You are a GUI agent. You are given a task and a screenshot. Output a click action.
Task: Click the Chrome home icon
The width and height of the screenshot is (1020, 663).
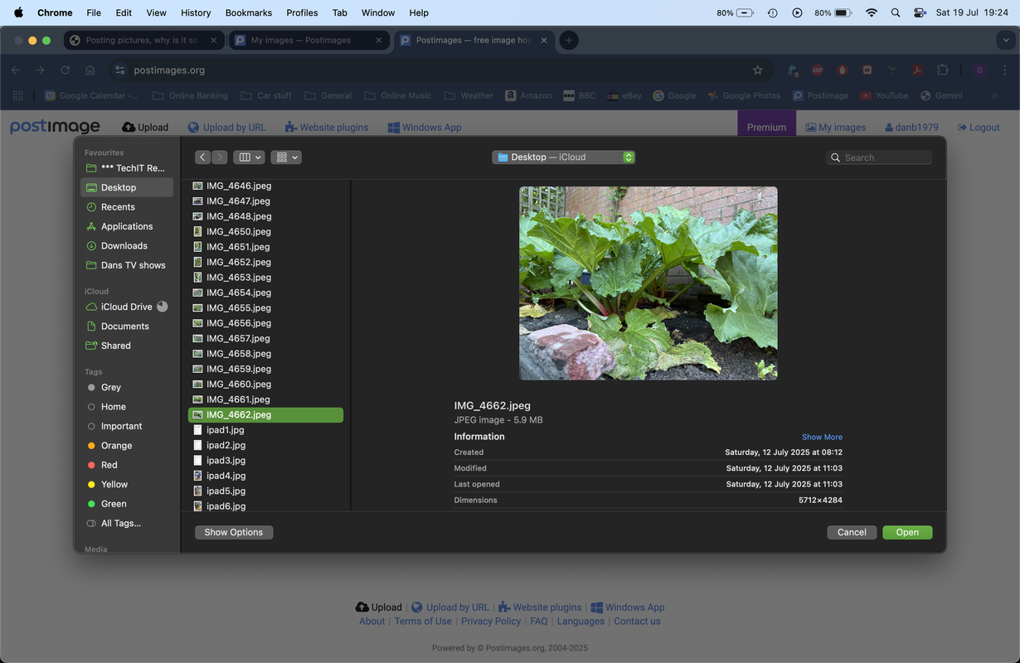point(90,70)
